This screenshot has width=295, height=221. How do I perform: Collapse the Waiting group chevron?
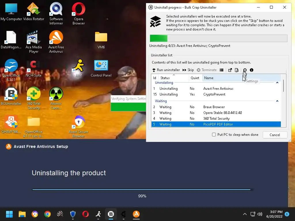click(x=277, y=101)
